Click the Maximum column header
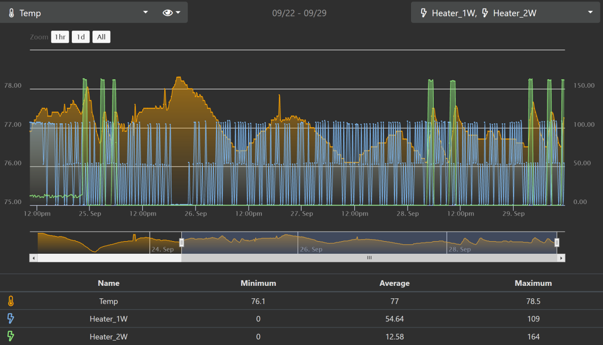This screenshot has height=345, width=603. tap(533, 283)
